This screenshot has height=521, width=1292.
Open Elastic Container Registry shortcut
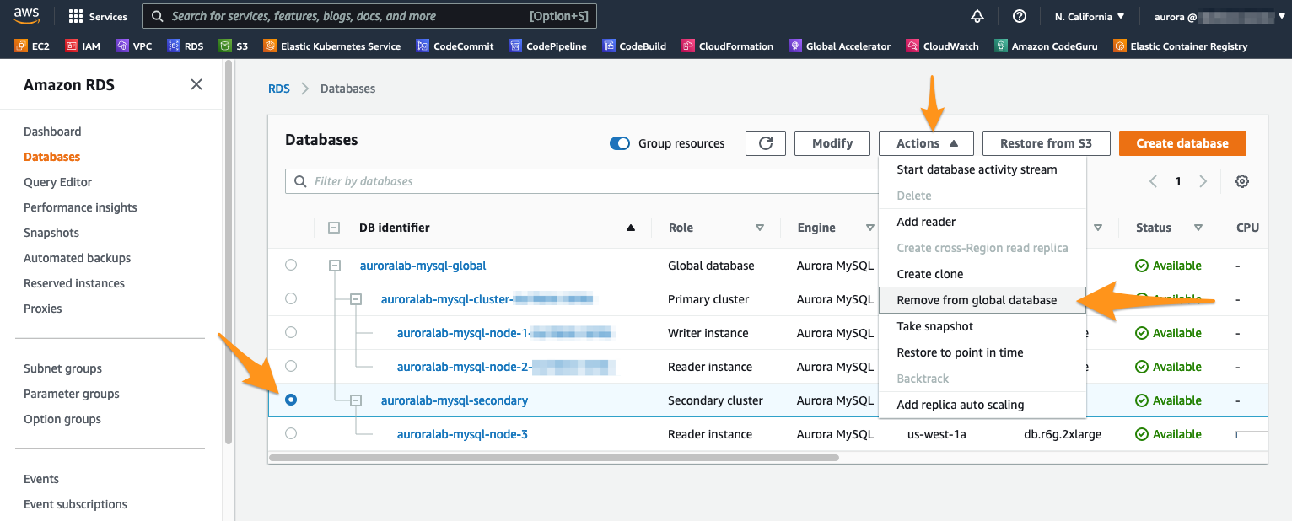pyautogui.click(x=1181, y=46)
